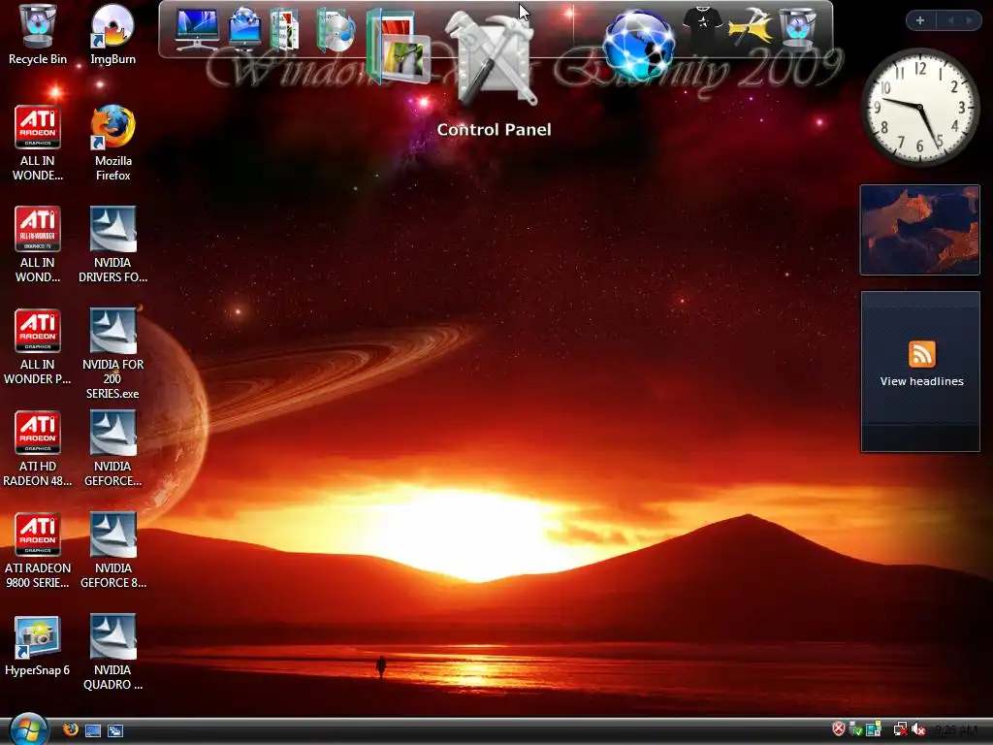993x745 pixels.
Task: Launch the blue internet globe dock icon
Action: pyautogui.click(x=638, y=45)
